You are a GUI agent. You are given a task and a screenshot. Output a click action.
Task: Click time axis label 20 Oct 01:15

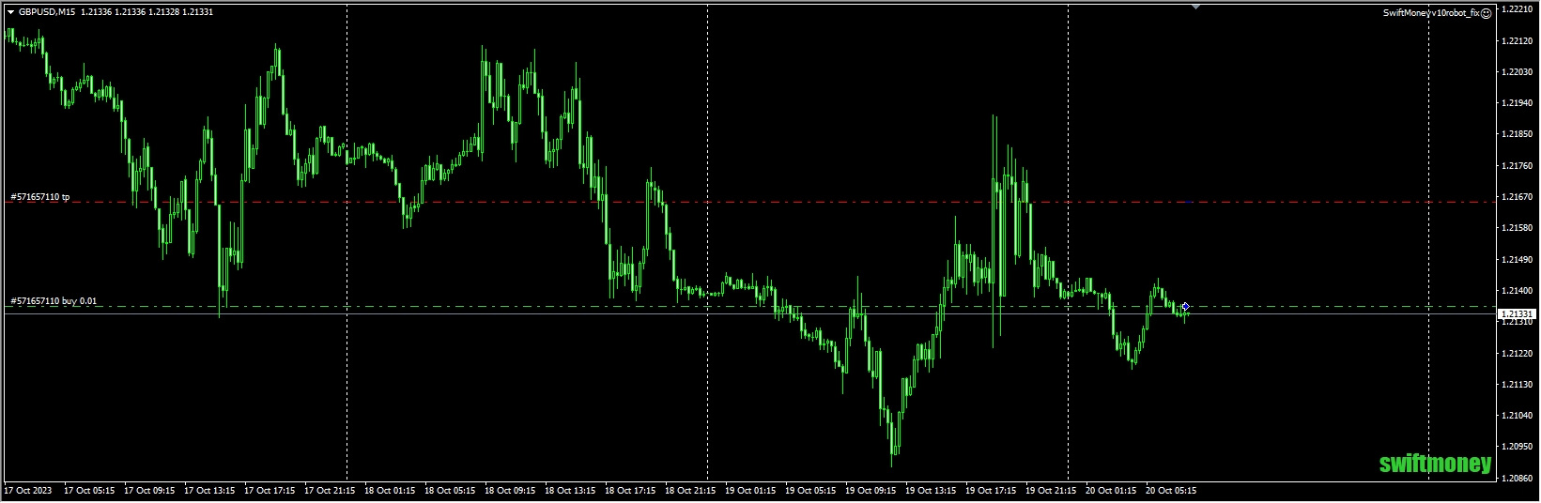[1112, 491]
